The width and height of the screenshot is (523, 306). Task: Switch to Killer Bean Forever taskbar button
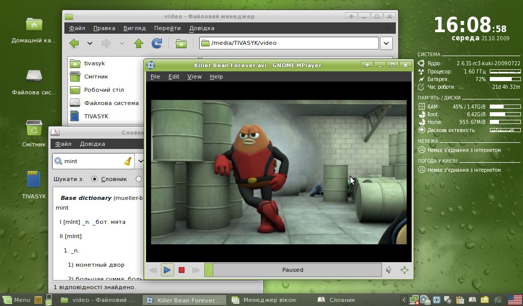click(185, 300)
